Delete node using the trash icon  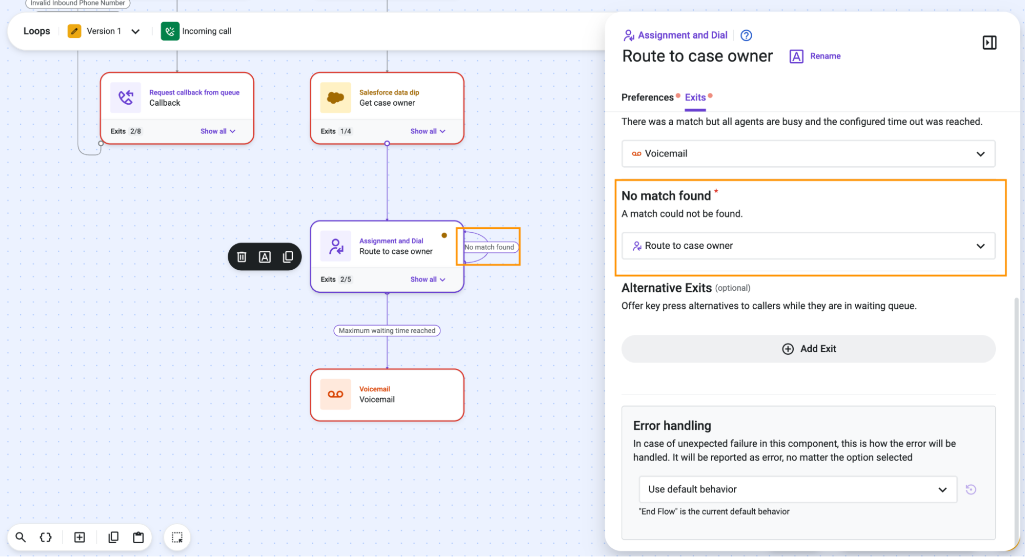pos(242,256)
